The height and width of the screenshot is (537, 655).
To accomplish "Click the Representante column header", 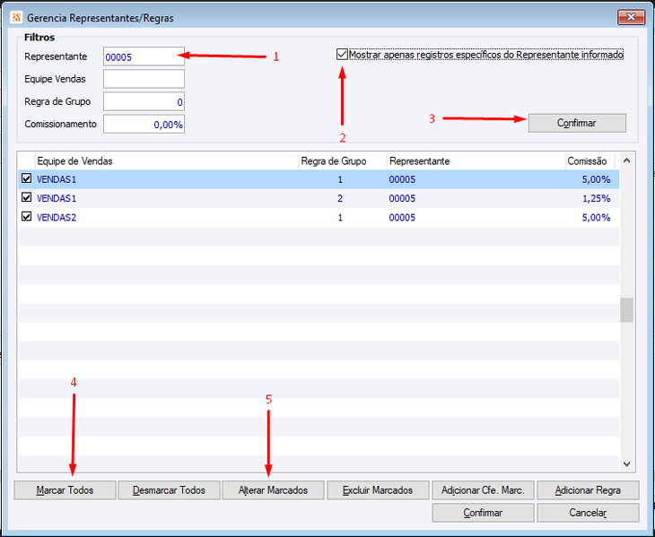I will coord(476,161).
